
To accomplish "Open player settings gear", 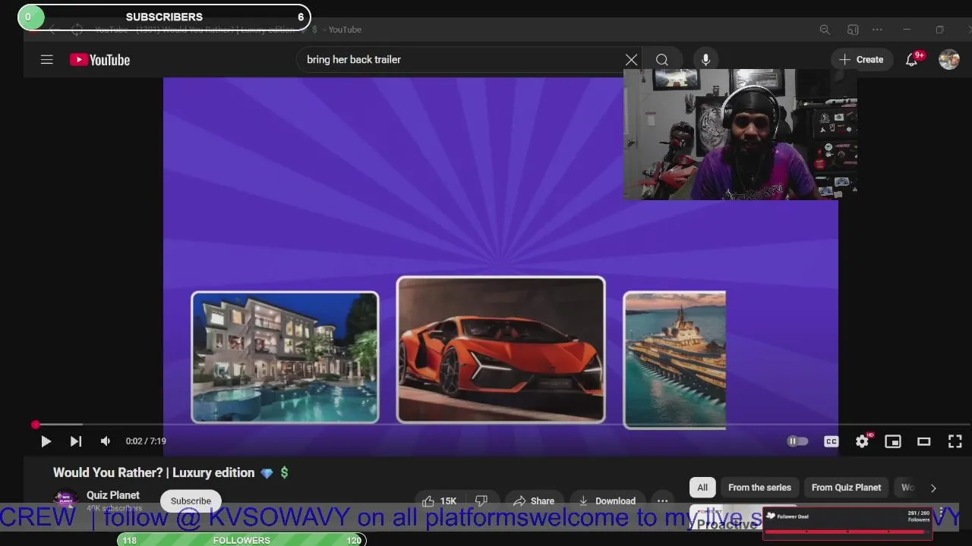I will point(863,441).
